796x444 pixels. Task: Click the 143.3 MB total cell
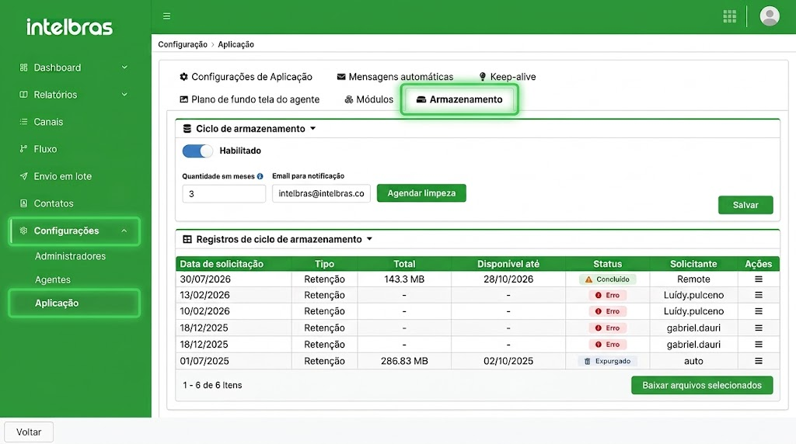tap(404, 279)
